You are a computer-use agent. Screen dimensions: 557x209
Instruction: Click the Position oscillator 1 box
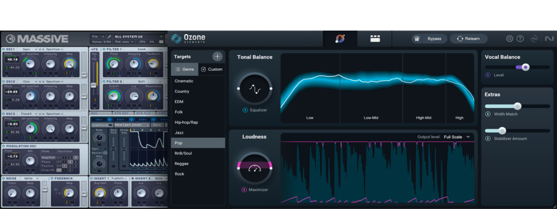click(x=65, y=166)
